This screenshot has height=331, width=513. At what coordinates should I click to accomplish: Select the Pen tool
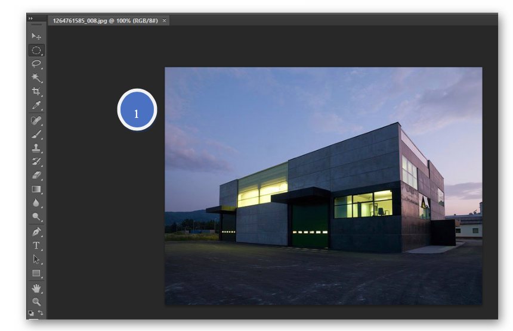[36, 232]
